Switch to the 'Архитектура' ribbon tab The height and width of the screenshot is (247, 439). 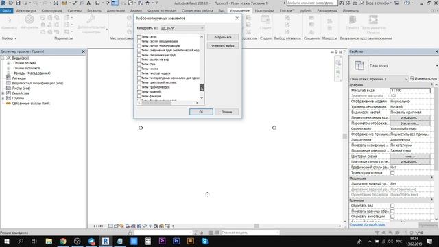pos(26,11)
